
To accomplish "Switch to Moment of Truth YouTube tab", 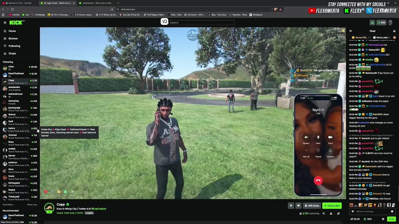I will (19, 3).
